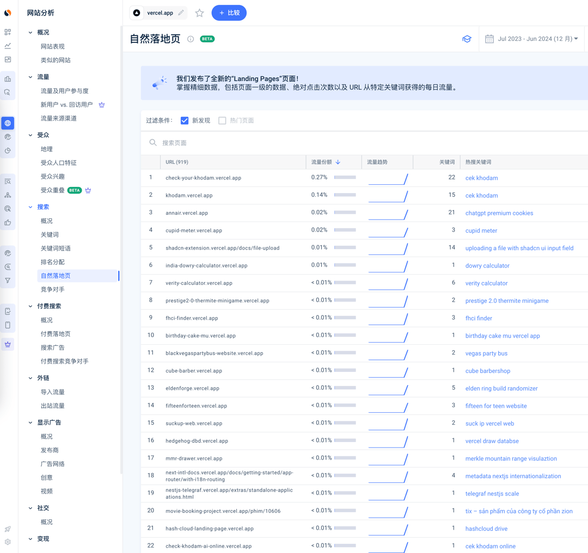Enable the 热门页面 filter checkbox
Image resolution: width=588 pixels, height=553 pixels.
pos(222,121)
